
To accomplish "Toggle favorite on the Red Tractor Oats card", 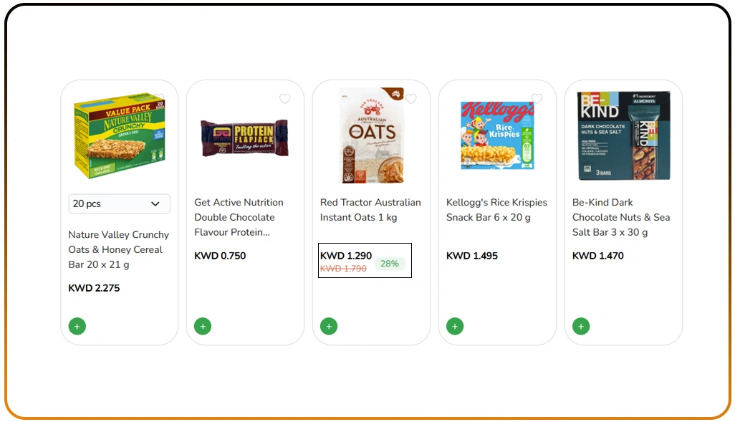I will [411, 98].
